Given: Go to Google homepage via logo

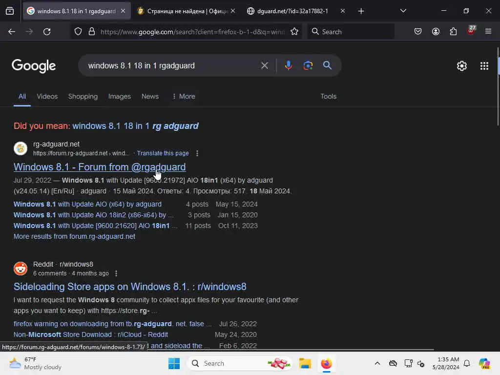Looking at the screenshot, I should click(34, 66).
